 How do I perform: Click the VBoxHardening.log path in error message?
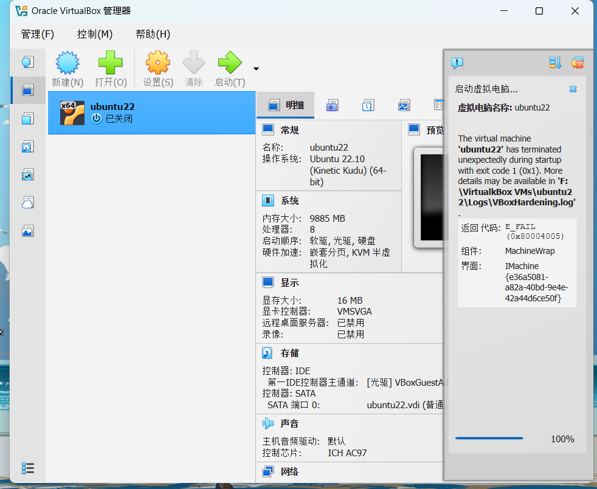tap(517, 192)
